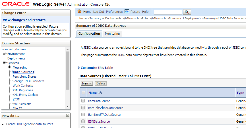Collapse the How do I panel
Image resolution: width=246 pixels, height=128 pixels.
point(67,115)
